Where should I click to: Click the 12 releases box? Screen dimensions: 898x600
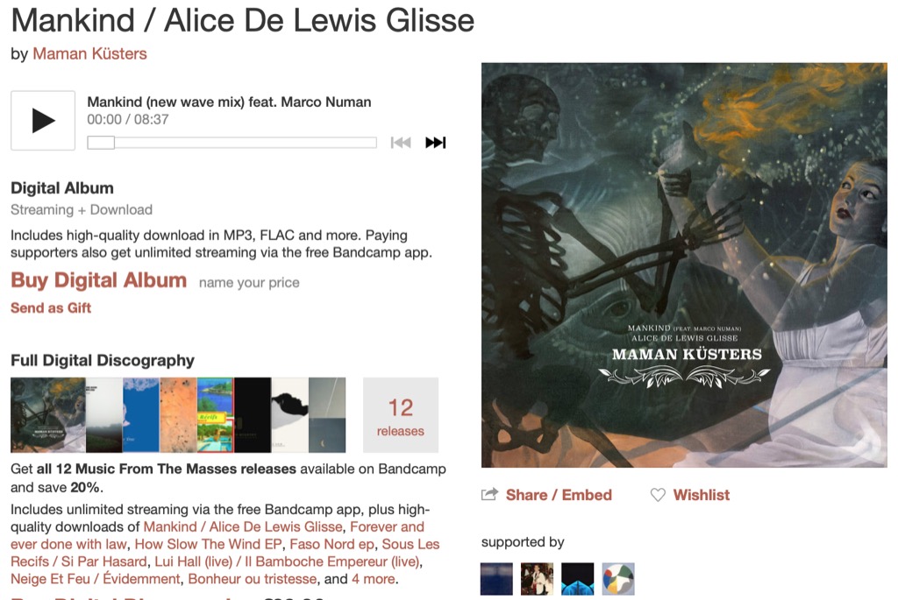pos(400,415)
